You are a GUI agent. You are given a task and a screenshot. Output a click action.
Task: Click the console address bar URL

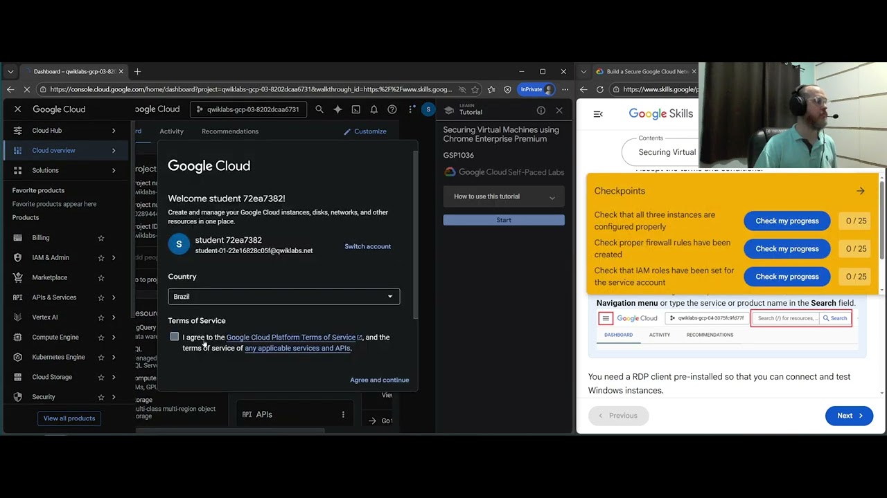[251, 89]
